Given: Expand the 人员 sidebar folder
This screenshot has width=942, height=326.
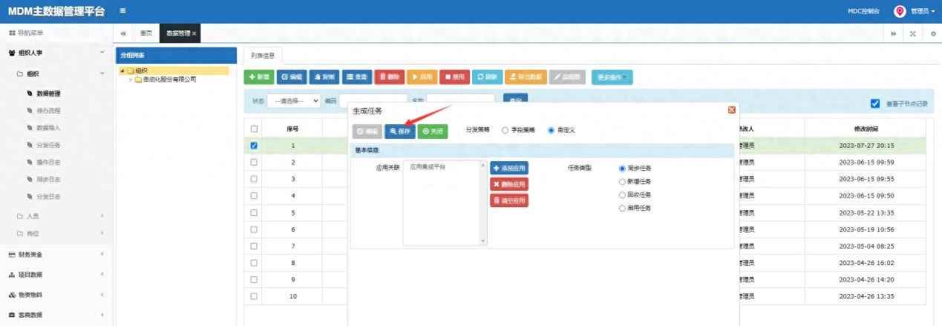Looking at the screenshot, I should pos(56,216).
